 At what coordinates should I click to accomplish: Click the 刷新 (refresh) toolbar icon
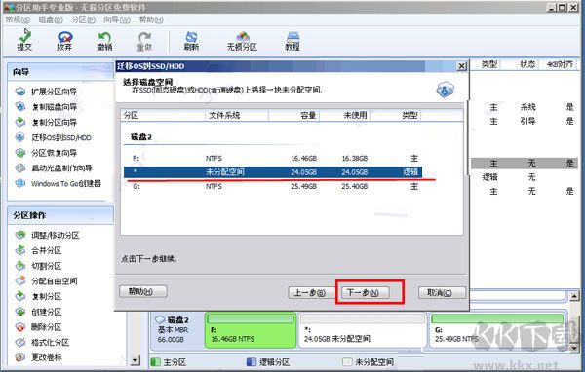click(x=191, y=40)
